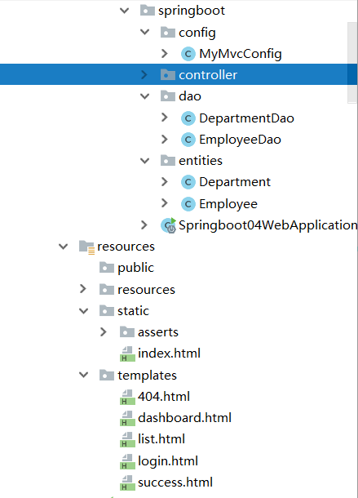Collapse the templates folder
Image resolution: width=358 pixels, height=498 pixels.
(83, 375)
